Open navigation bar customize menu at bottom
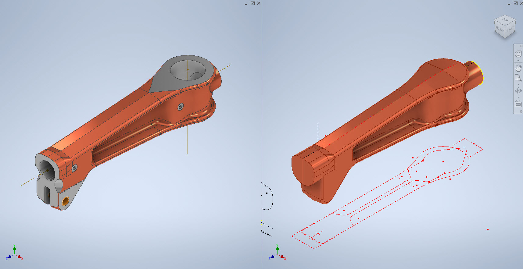This screenshot has height=269, width=523. (x=521, y=111)
